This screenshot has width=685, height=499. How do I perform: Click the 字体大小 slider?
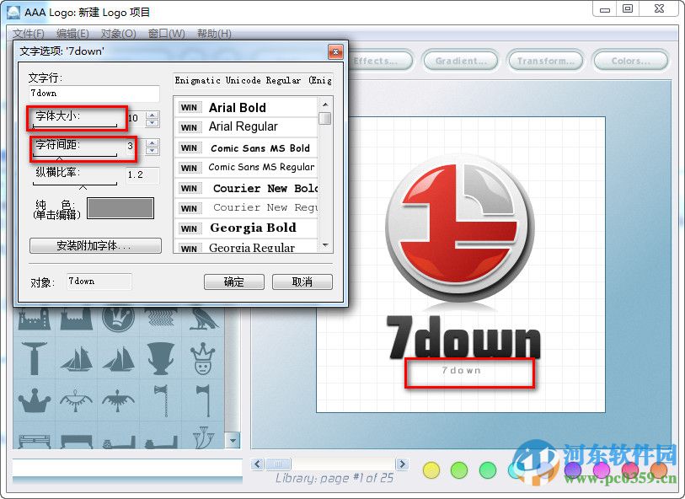tap(75, 126)
